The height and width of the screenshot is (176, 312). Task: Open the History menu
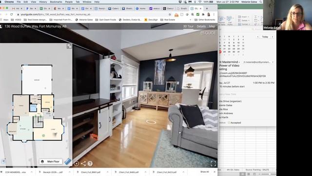(43, 2)
